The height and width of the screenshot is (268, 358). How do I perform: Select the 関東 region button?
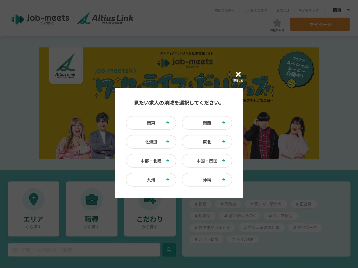[151, 123]
